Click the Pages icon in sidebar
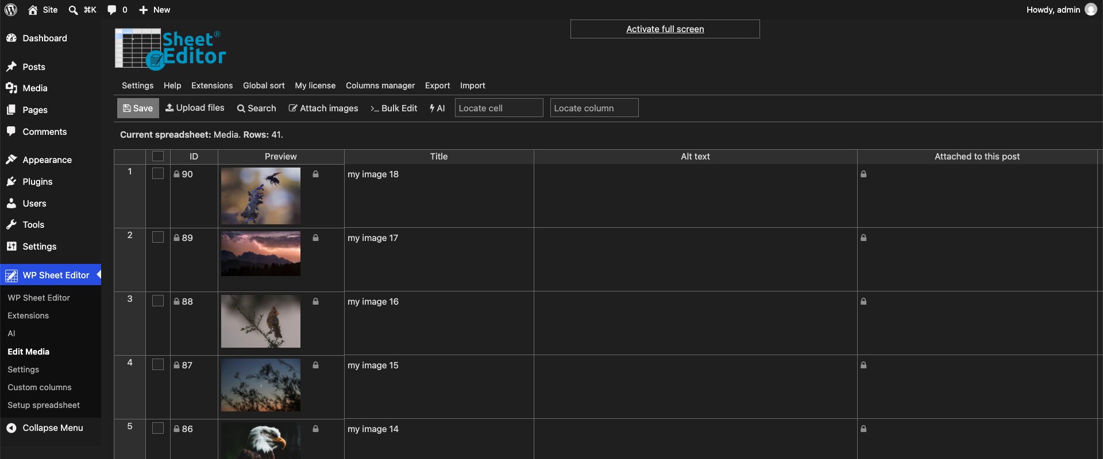This screenshot has width=1103, height=459. [11, 110]
